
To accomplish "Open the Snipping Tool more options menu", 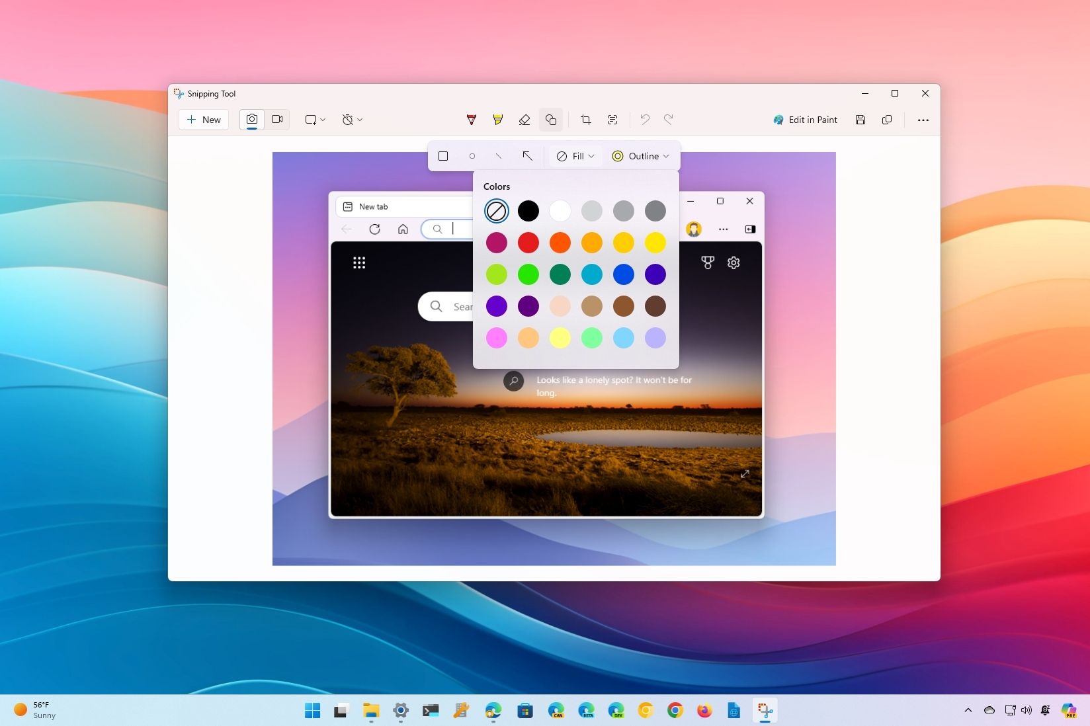I will pos(923,120).
